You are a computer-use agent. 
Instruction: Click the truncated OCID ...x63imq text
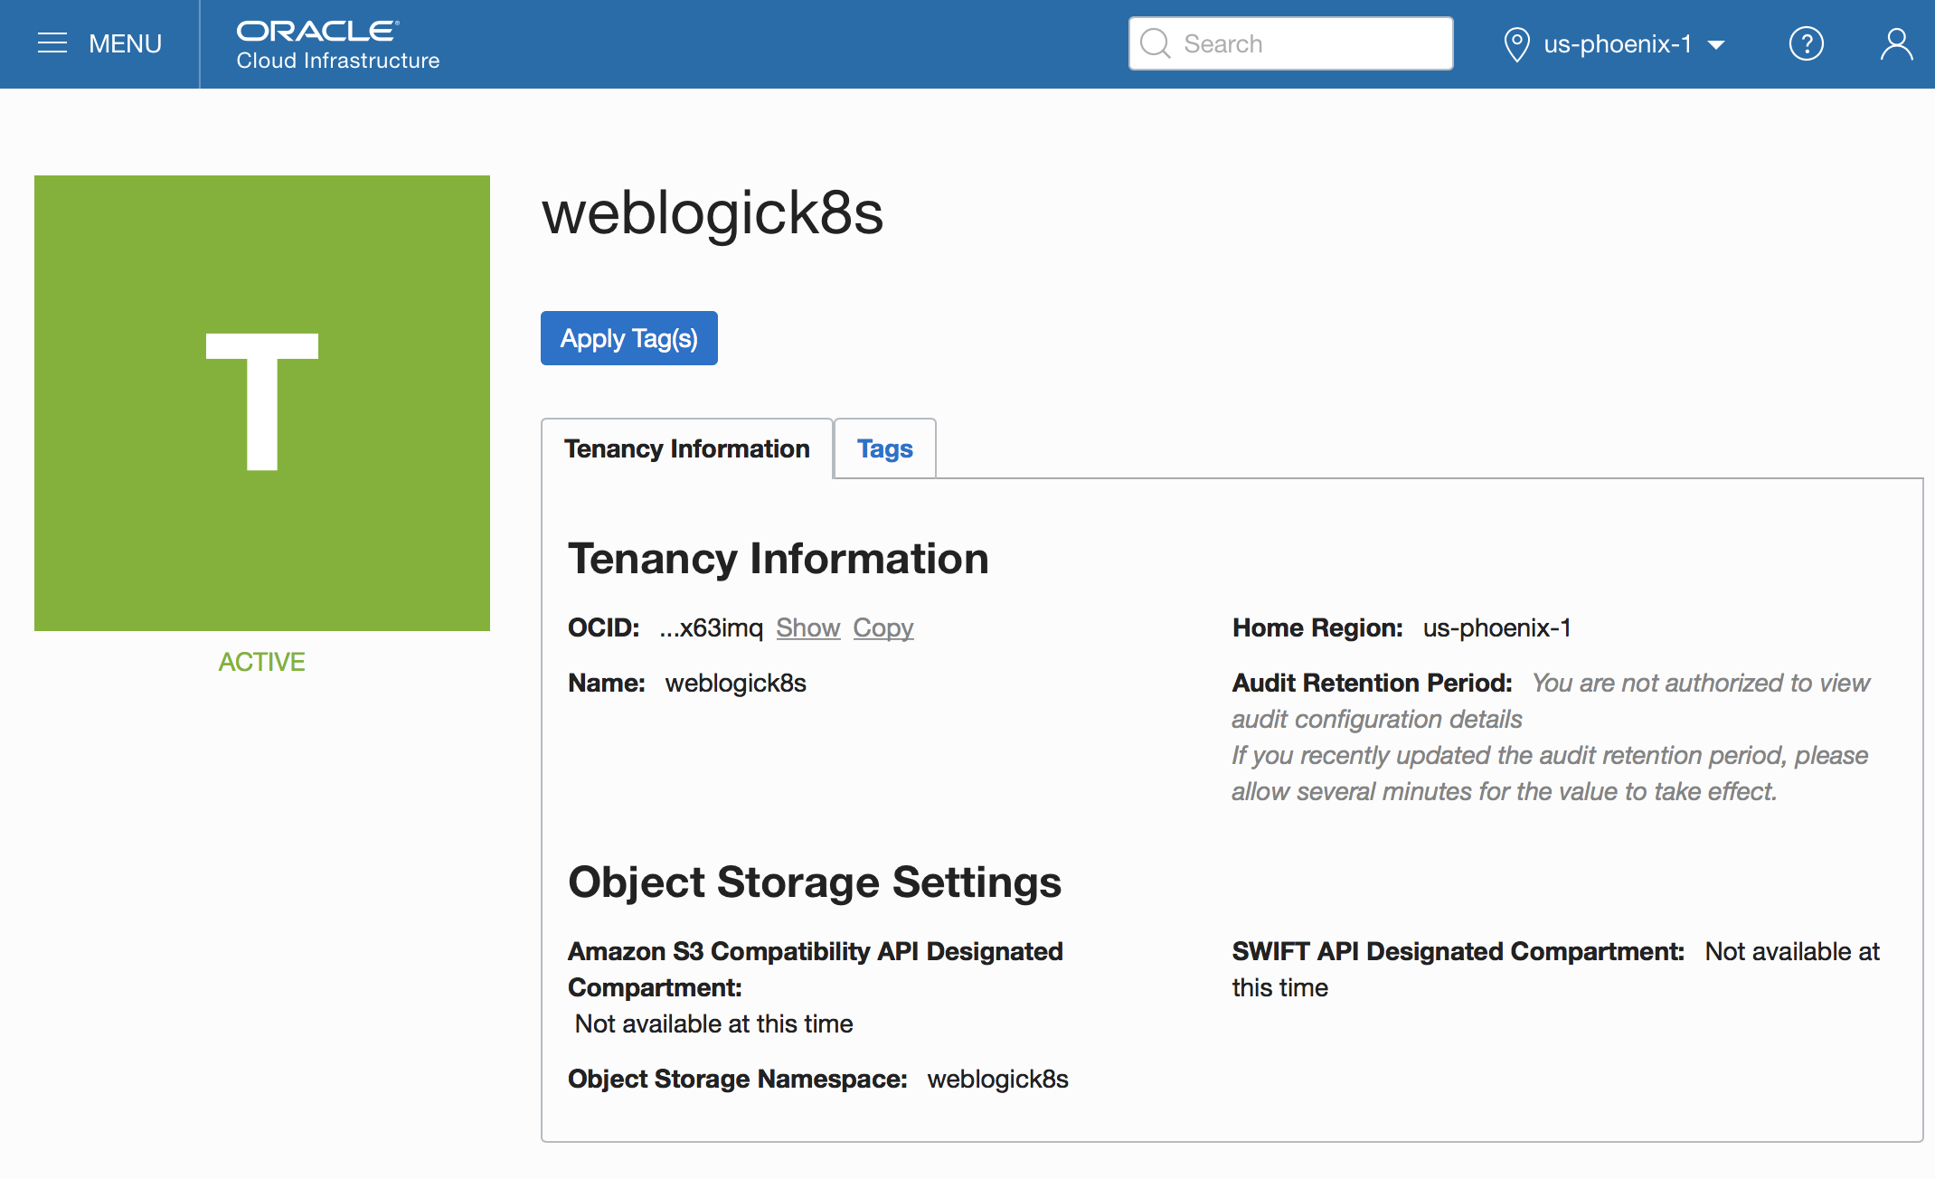tap(711, 627)
